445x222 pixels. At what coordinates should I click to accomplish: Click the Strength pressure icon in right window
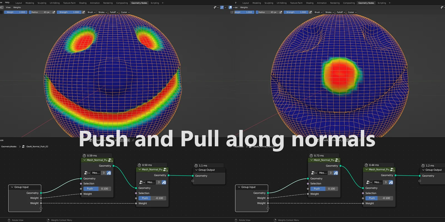coord(310,12)
